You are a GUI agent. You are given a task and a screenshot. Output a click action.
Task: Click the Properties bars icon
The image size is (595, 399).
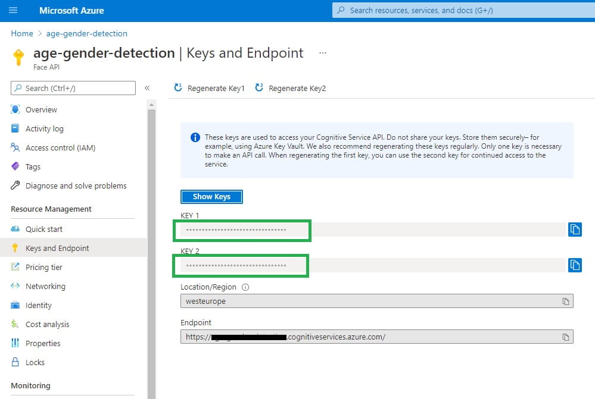tap(15, 343)
